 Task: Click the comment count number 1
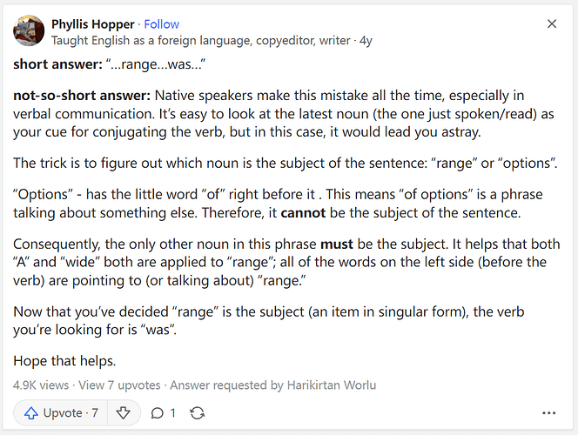click(x=172, y=413)
